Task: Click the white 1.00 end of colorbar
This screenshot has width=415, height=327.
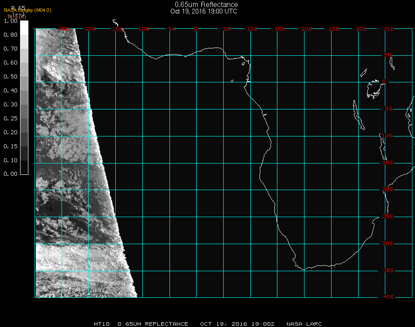Action: [24, 24]
